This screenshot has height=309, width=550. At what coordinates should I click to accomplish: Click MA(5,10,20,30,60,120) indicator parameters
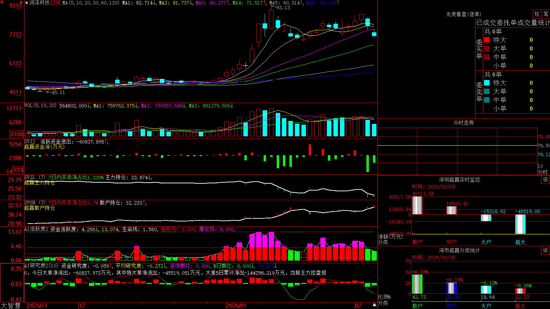point(91,3)
